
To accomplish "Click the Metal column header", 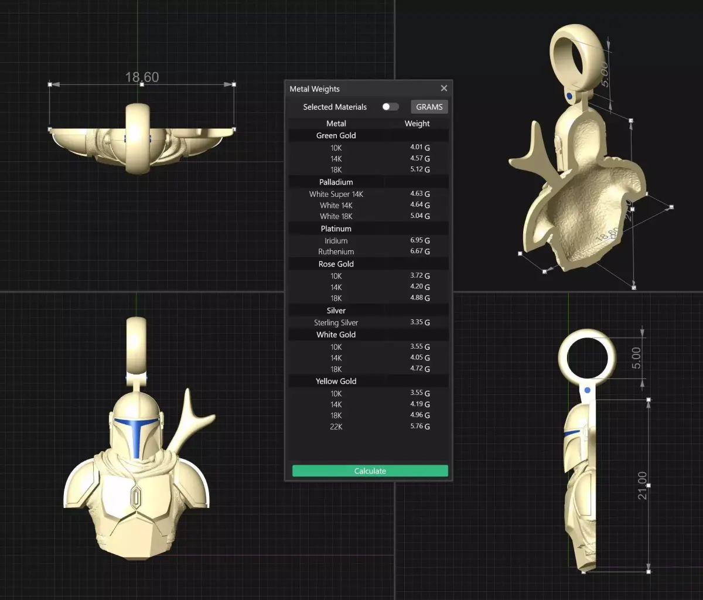I will (x=336, y=124).
